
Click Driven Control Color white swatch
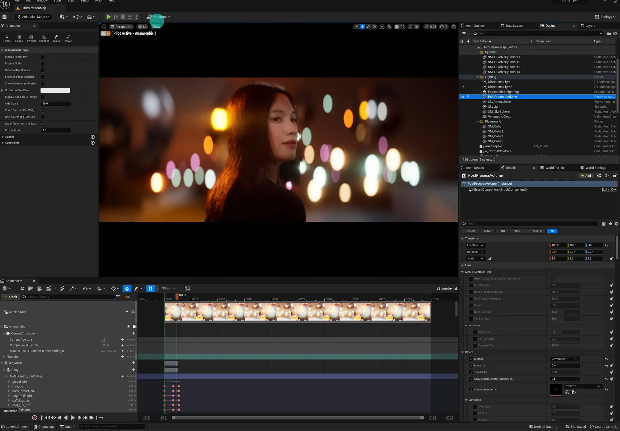[x=55, y=90]
